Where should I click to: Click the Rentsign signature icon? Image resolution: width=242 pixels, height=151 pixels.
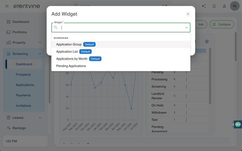pos(8,128)
